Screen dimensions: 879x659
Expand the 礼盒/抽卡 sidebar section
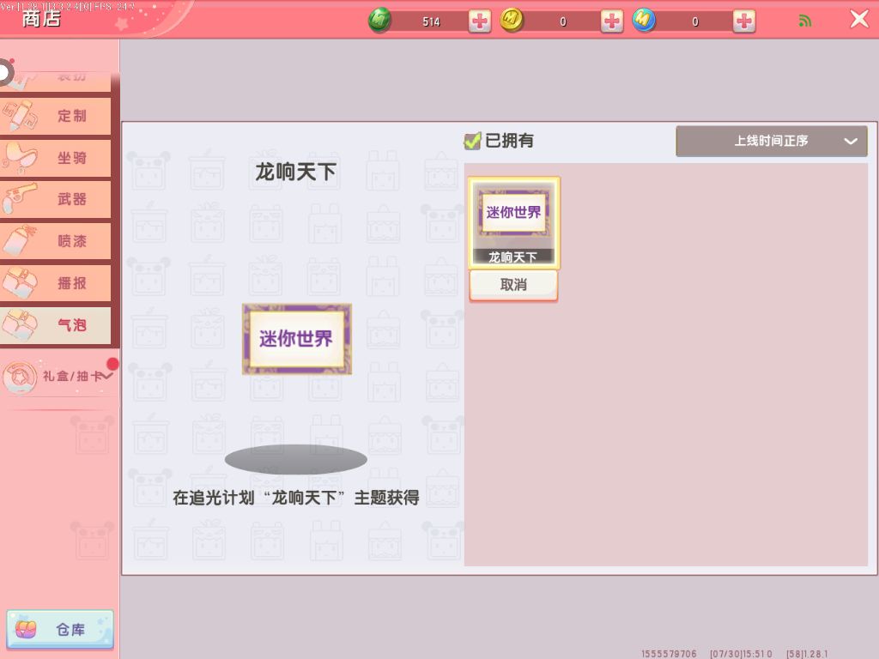click(x=58, y=376)
